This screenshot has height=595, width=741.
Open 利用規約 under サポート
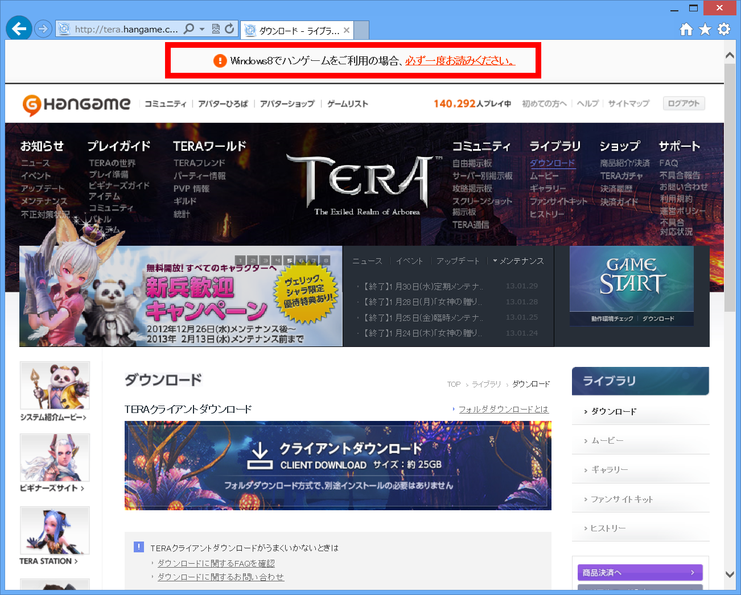(676, 199)
